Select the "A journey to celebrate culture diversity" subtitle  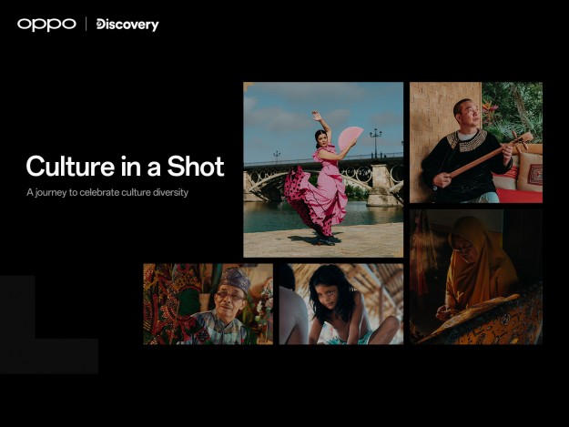point(107,192)
